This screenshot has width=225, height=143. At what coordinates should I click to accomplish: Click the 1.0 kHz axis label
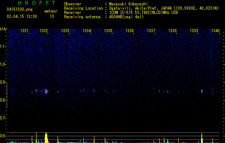(x=3, y=64)
